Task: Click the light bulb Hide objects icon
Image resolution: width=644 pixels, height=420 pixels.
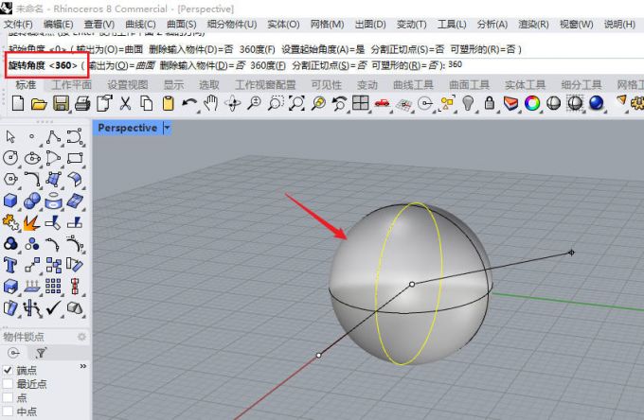Action: click(x=468, y=103)
